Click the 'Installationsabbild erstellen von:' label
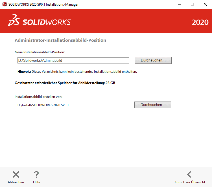The width and height of the screenshot is (212, 187). (x=39, y=97)
